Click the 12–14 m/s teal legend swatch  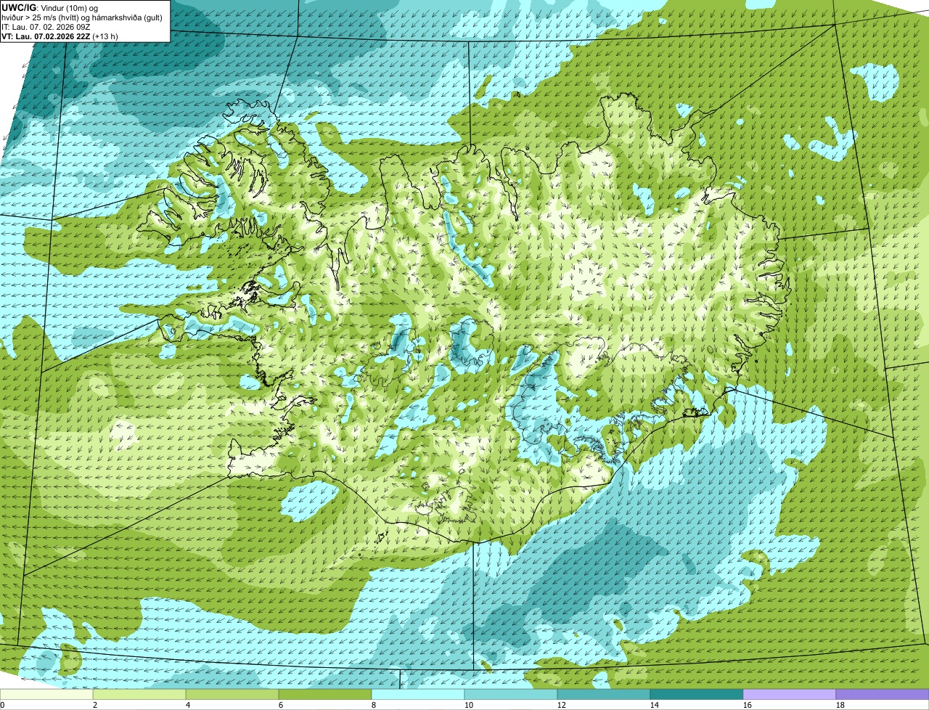(x=604, y=695)
